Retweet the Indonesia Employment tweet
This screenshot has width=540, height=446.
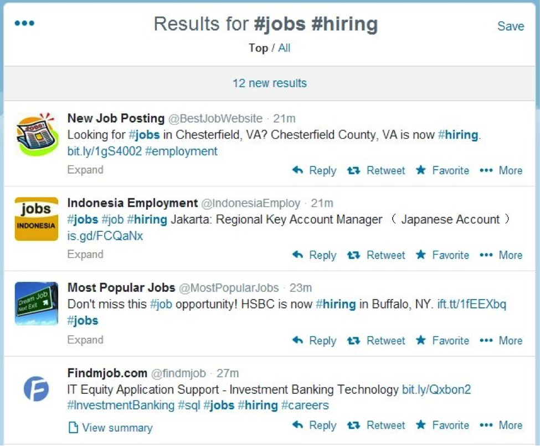376,255
